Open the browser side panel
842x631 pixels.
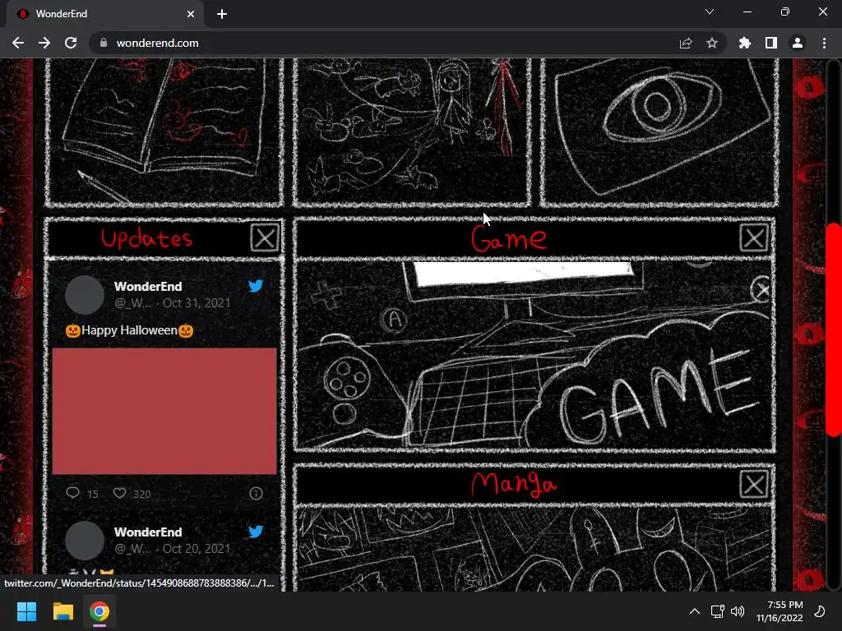pos(771,43)
